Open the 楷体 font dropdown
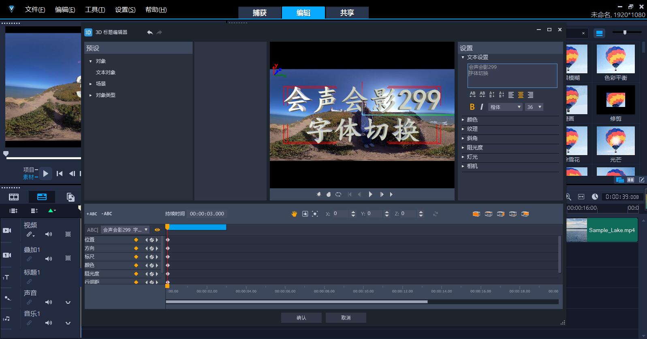 tap(505, 107)
